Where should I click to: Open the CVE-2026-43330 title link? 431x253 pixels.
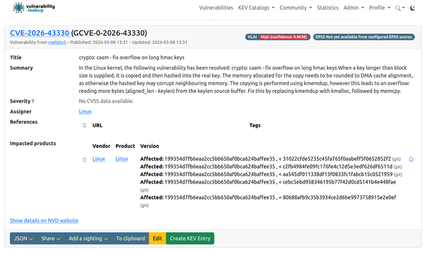40,33
